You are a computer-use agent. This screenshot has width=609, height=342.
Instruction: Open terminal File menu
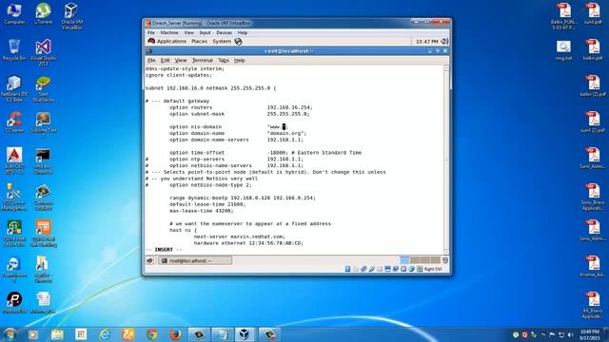[151, 61]
